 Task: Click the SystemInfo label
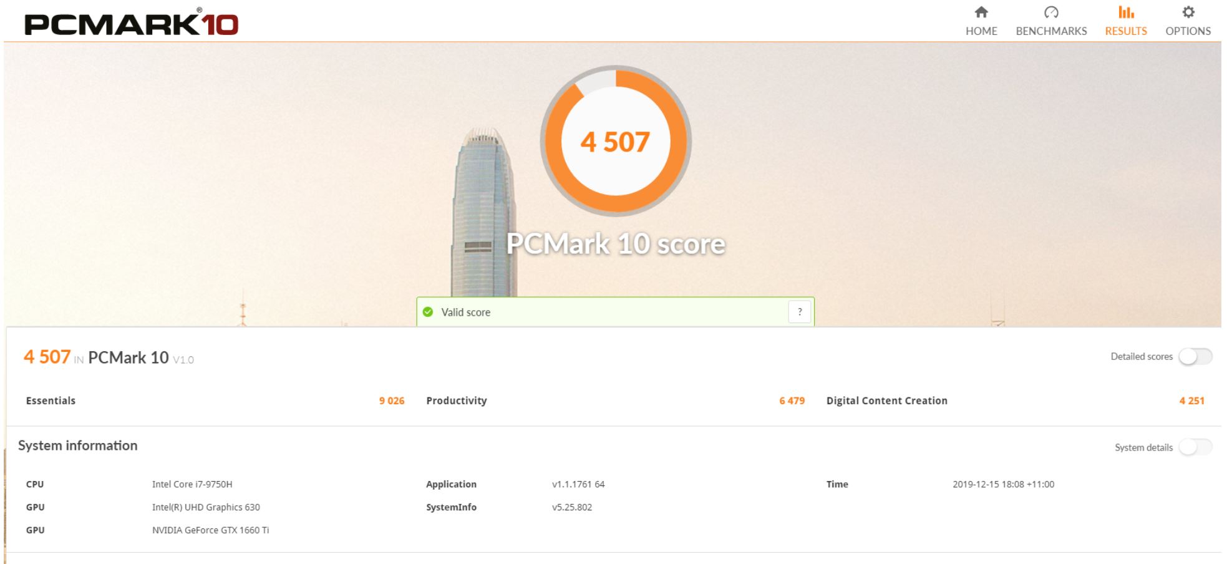451,507
